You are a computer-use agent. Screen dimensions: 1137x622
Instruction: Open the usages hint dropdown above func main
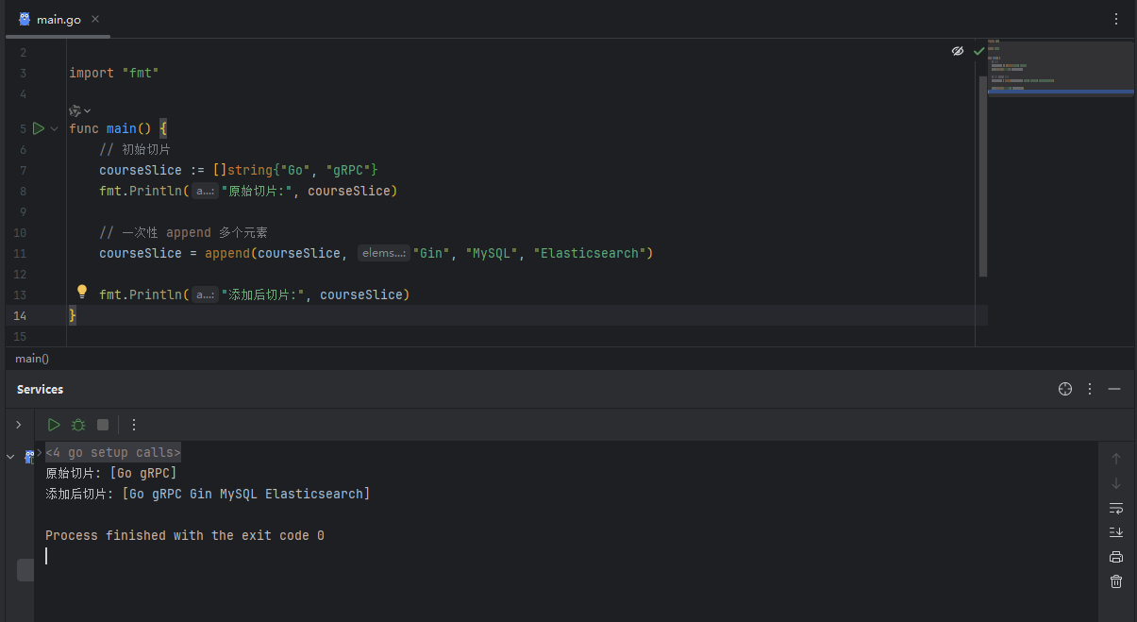80,110
